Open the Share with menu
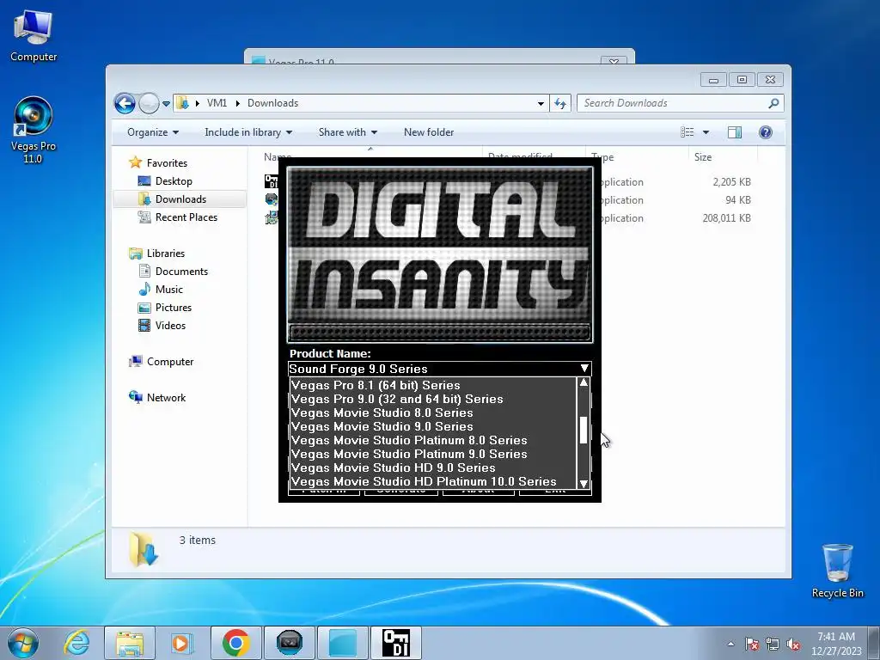Viewport: 880px width, 660px height. [348, 132]
